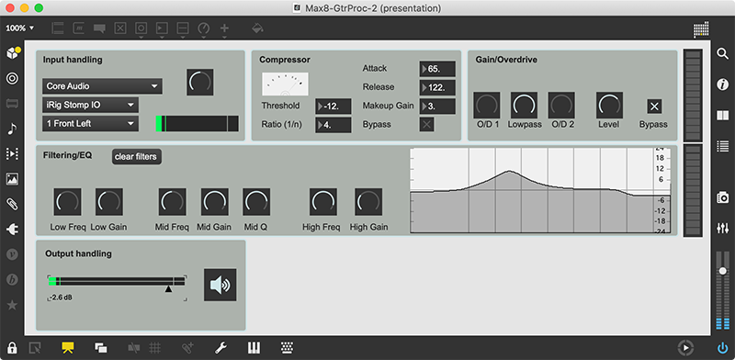Click the output gain slider triangle handle
The image size is (735, 360).
[168, 288]
